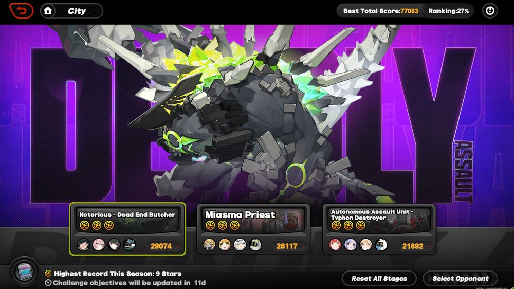This screenshot has width=514, height=289.
Task: Open the 21892 score details arrow
Action: (429, 246)
